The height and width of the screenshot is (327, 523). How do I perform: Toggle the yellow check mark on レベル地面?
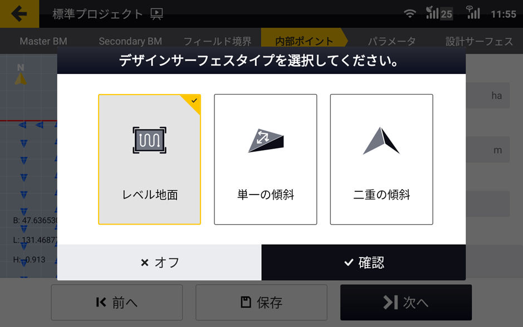tap(194, 101)
